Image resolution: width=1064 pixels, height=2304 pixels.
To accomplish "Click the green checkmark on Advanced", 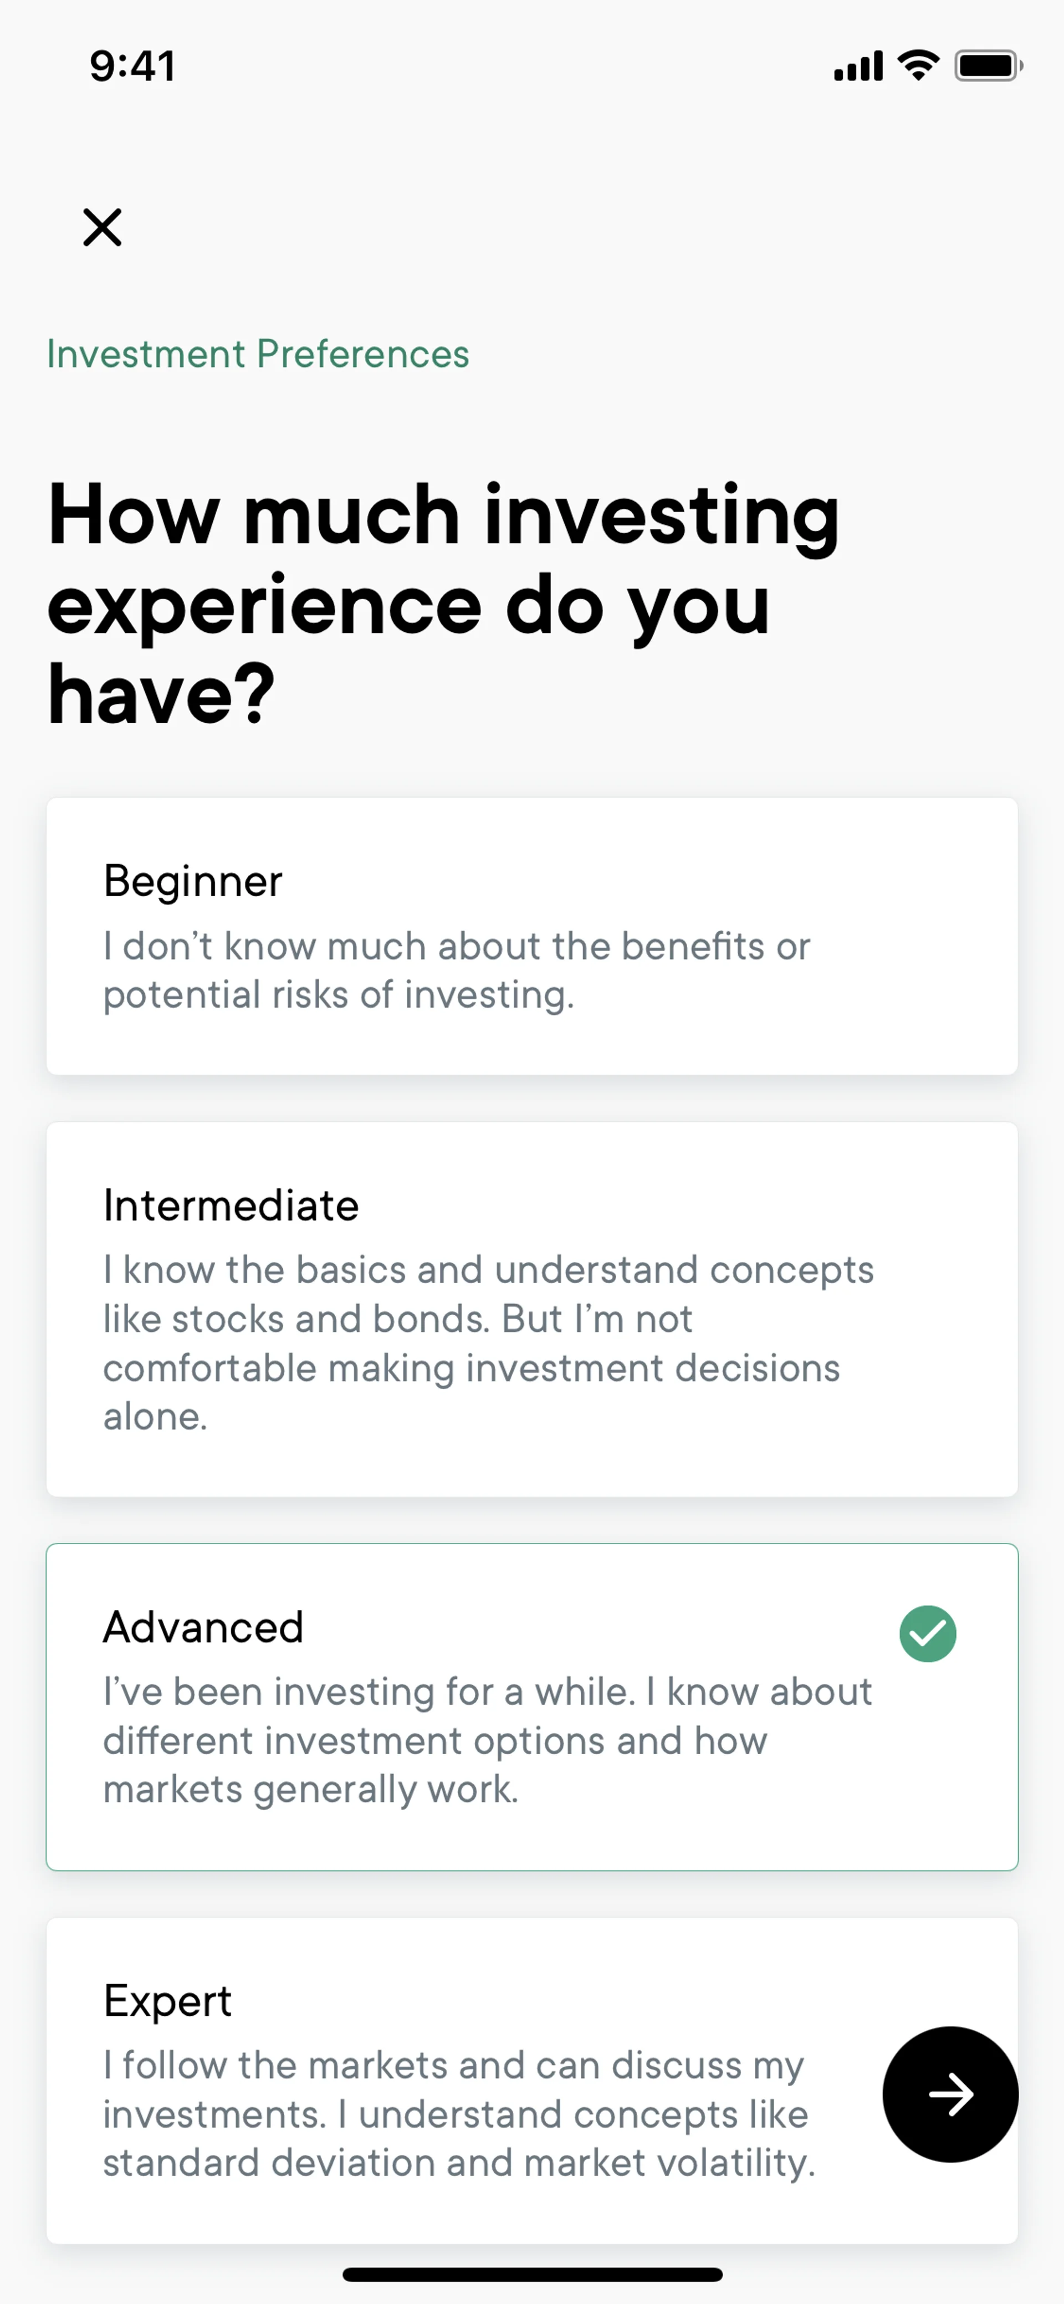I will pyautogui.click(x=927, y=1633).
